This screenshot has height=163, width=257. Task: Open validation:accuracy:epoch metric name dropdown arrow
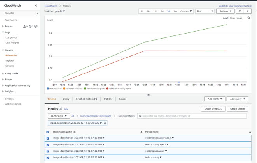point(173,138)
